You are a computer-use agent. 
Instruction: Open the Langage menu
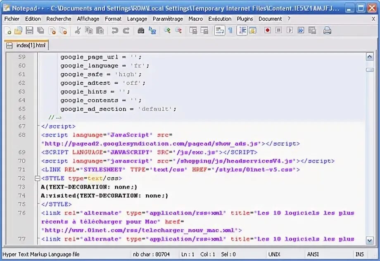coord(137,19)
